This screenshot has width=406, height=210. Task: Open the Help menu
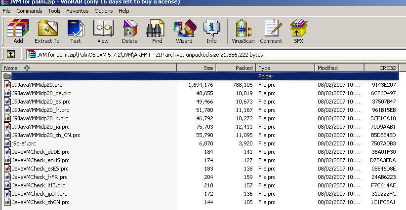pos(124,11)
